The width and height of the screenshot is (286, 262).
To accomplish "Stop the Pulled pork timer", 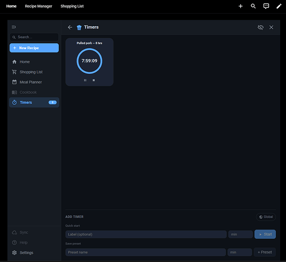I will pos(94,80).
